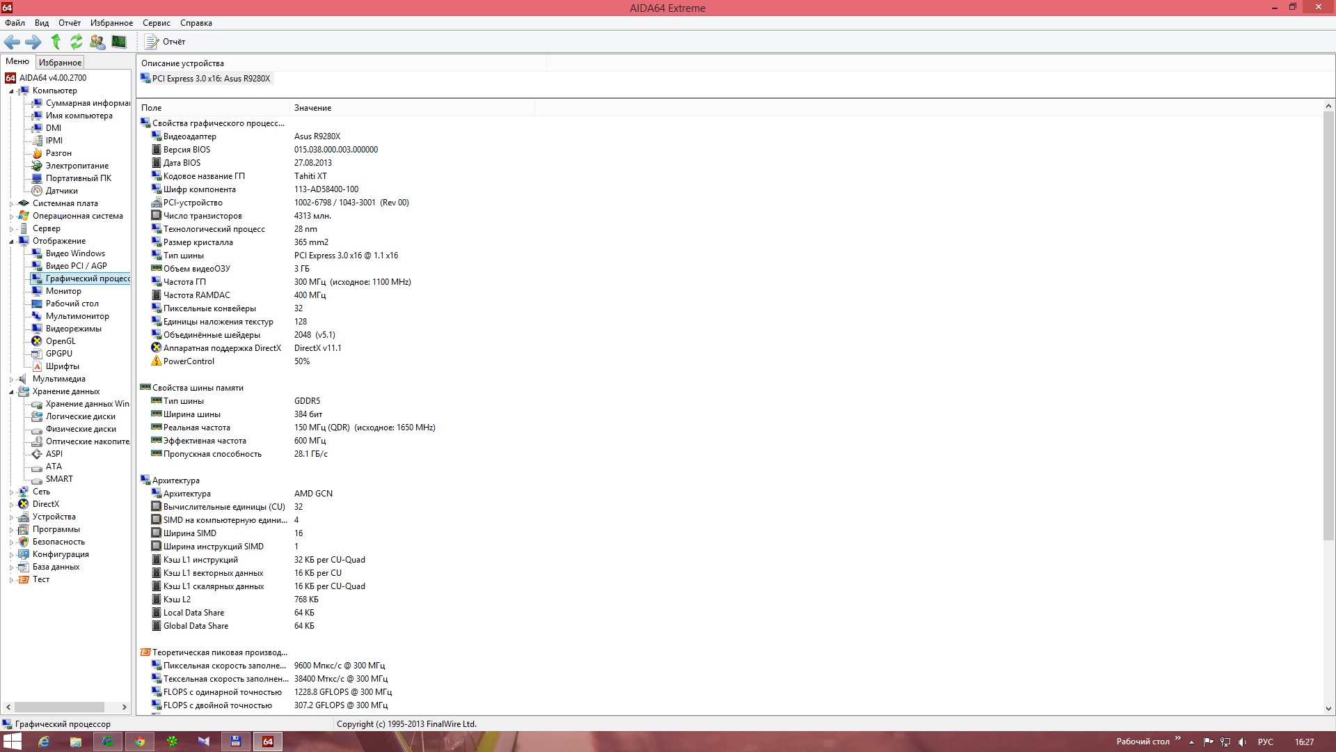The width and height of the screenshot is (1336, 752).
Task: Collapse the Компьютер tree node
Action: (11, 91)
